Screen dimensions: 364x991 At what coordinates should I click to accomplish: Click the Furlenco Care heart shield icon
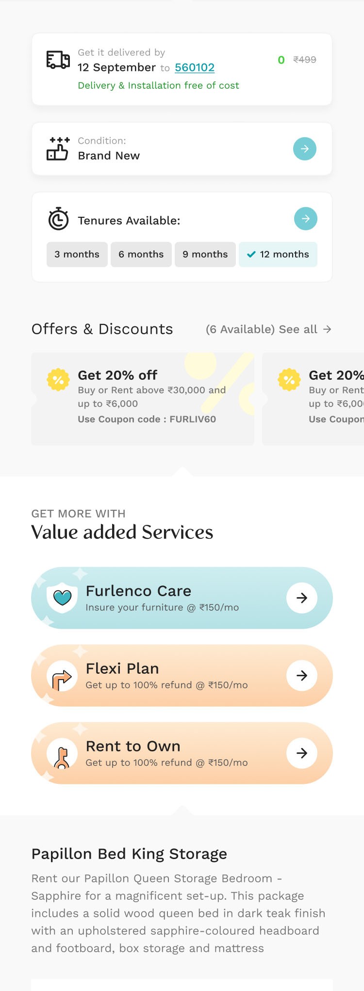pos(62,598)
